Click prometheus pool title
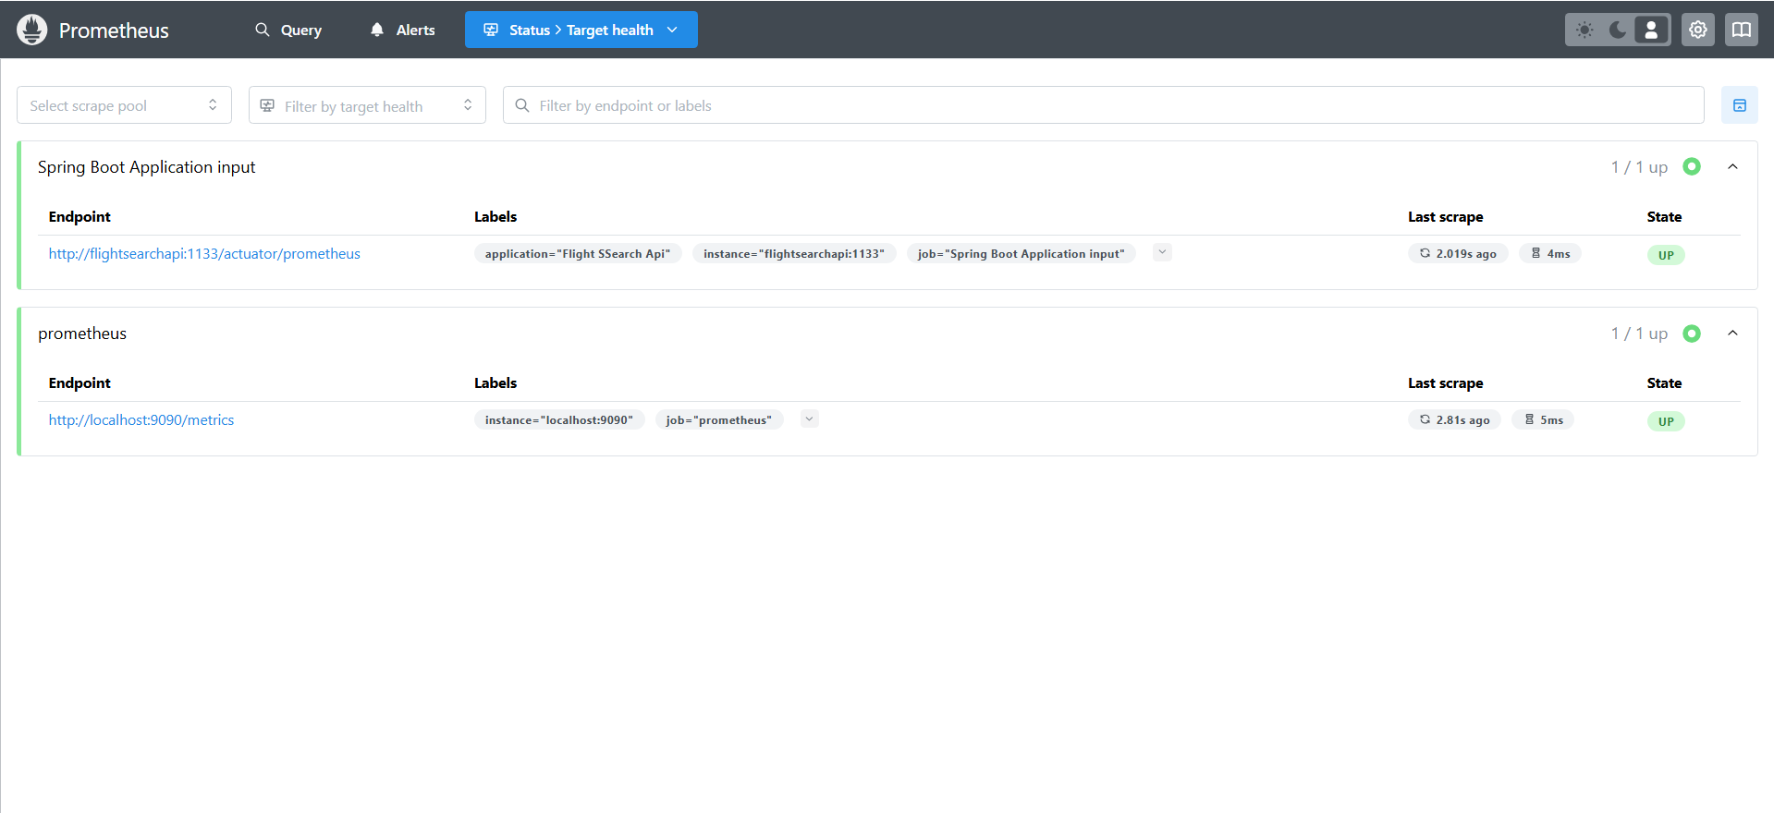The height and width of the screenshot is (813, 1774). pos(82,334)
